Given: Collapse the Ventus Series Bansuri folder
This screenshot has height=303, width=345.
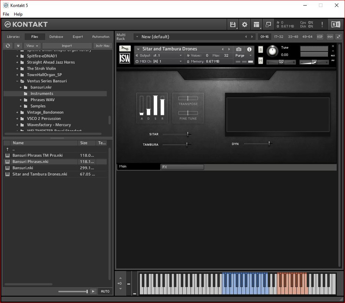Looking at the screenshot, I should (17, 81).
